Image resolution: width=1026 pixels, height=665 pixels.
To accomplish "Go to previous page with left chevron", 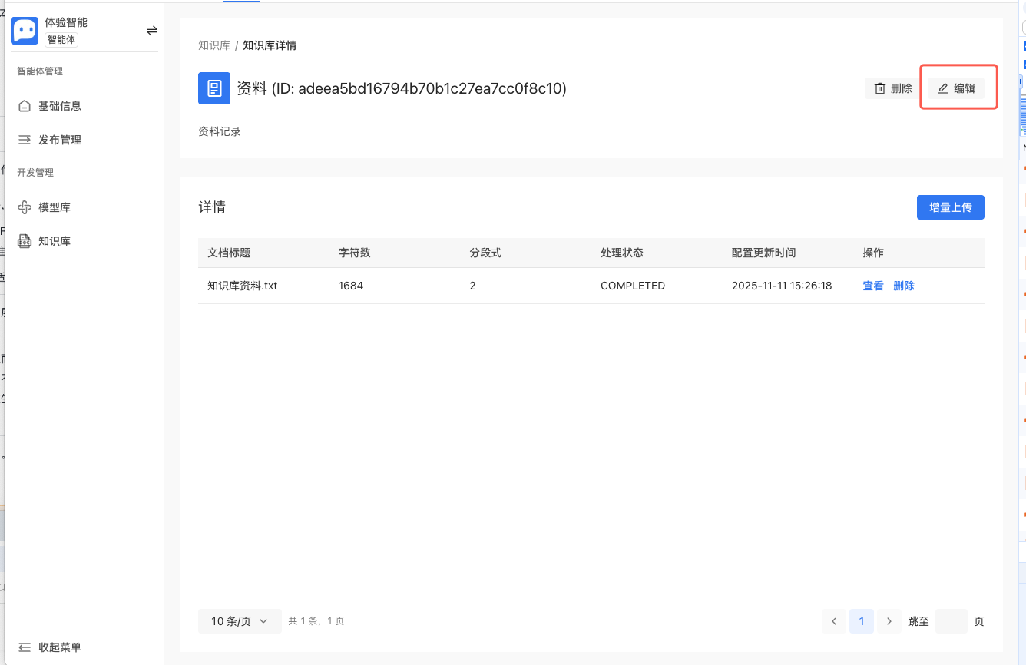I will click(x=834, y=621).
